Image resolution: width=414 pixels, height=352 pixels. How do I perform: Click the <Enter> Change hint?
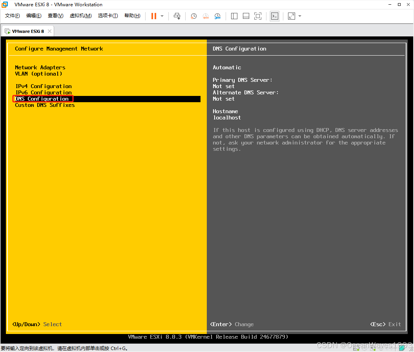tap(232, 324)
